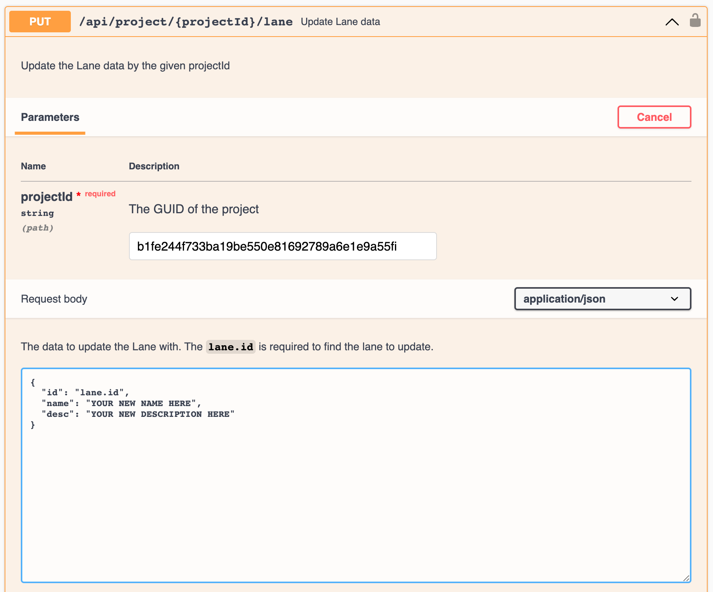Collapse the PUT lane operation chevron

[x=672, y=22]
